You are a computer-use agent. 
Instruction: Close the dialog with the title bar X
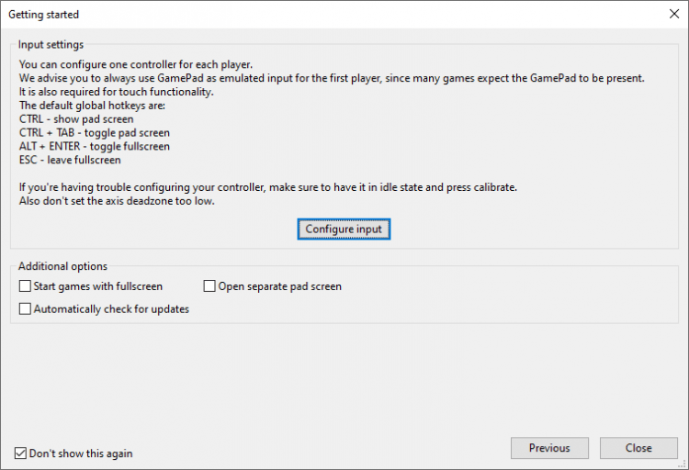(673, 14)
